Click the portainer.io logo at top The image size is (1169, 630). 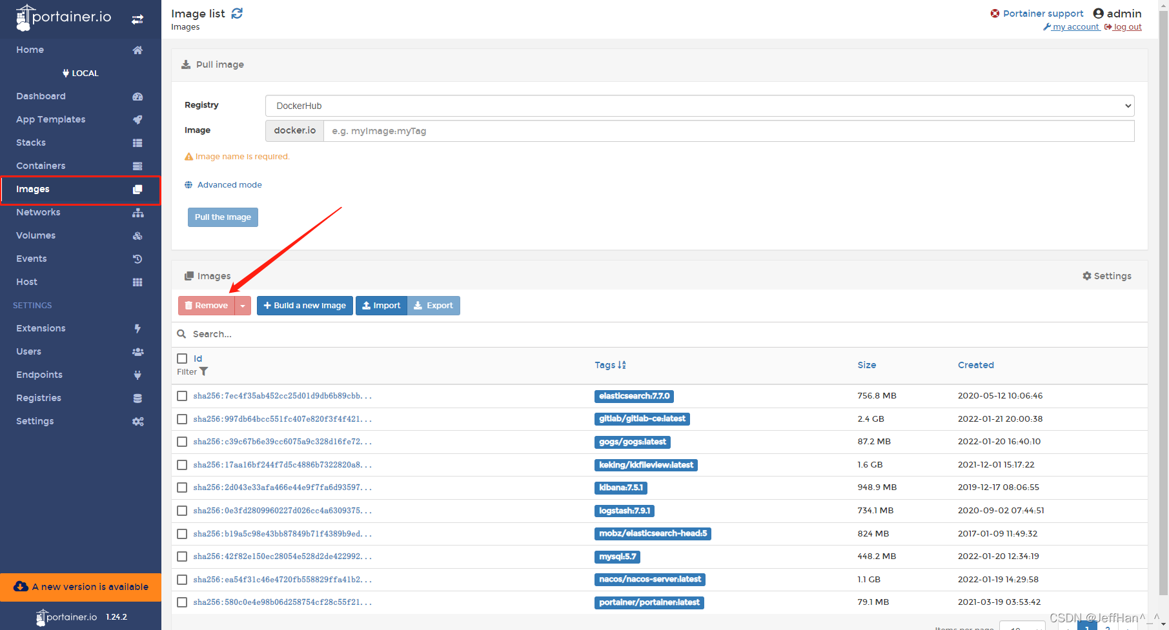pyautogui.click(x=63, y=17)
